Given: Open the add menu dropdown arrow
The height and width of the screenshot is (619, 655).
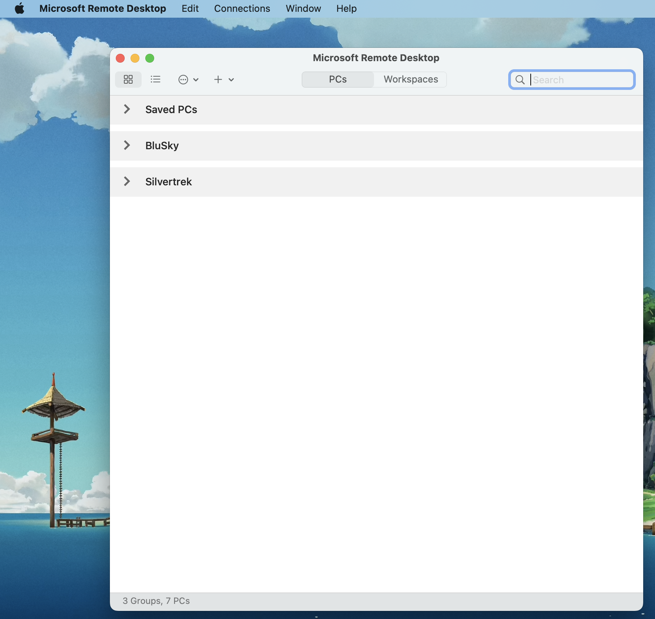Looking at the screenshot, I should [x=231, y=80].
